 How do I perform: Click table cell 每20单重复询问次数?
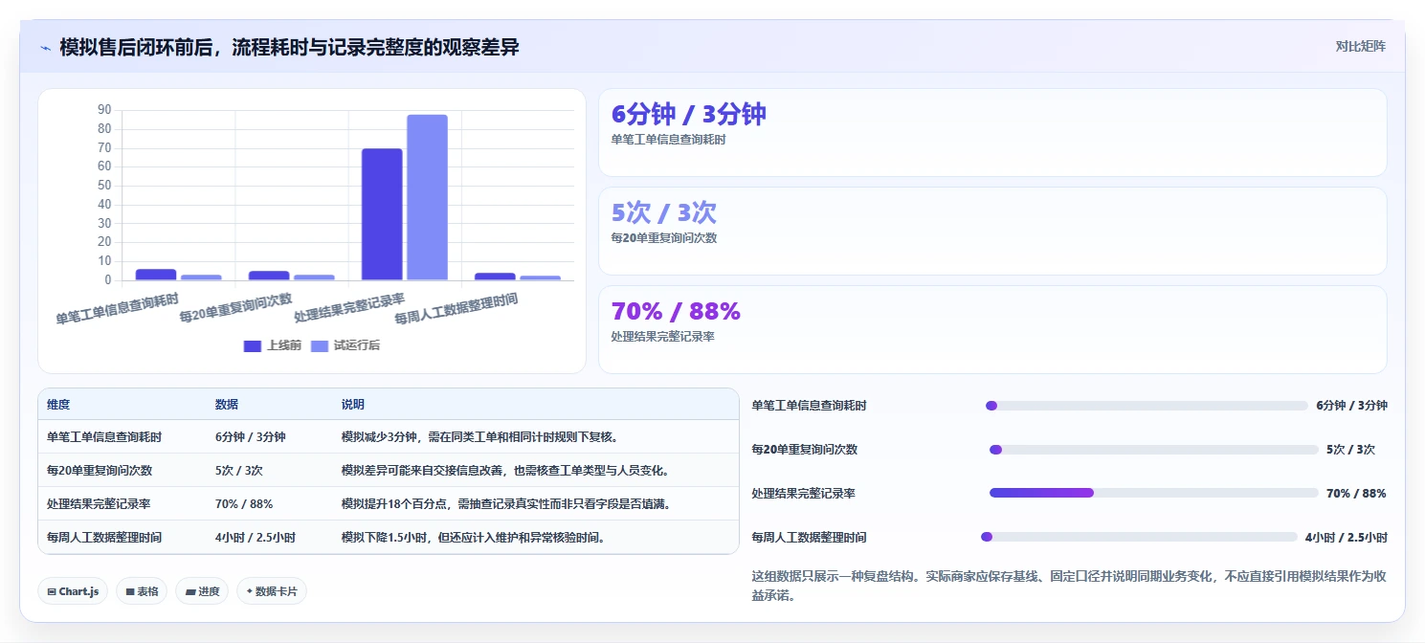(100, 471)
